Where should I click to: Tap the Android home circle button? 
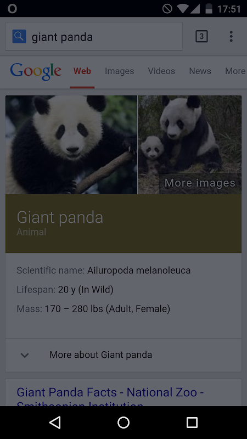pos(123,422)
